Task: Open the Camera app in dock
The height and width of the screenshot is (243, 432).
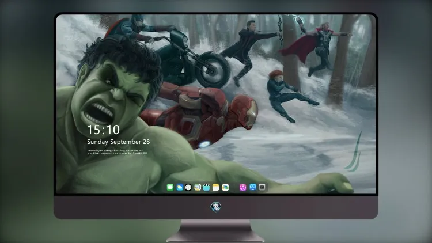Action: (262, 187)
